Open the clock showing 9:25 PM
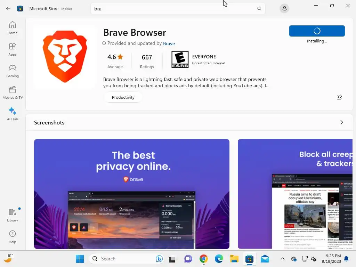356x267 pixels. click(331, 259)
